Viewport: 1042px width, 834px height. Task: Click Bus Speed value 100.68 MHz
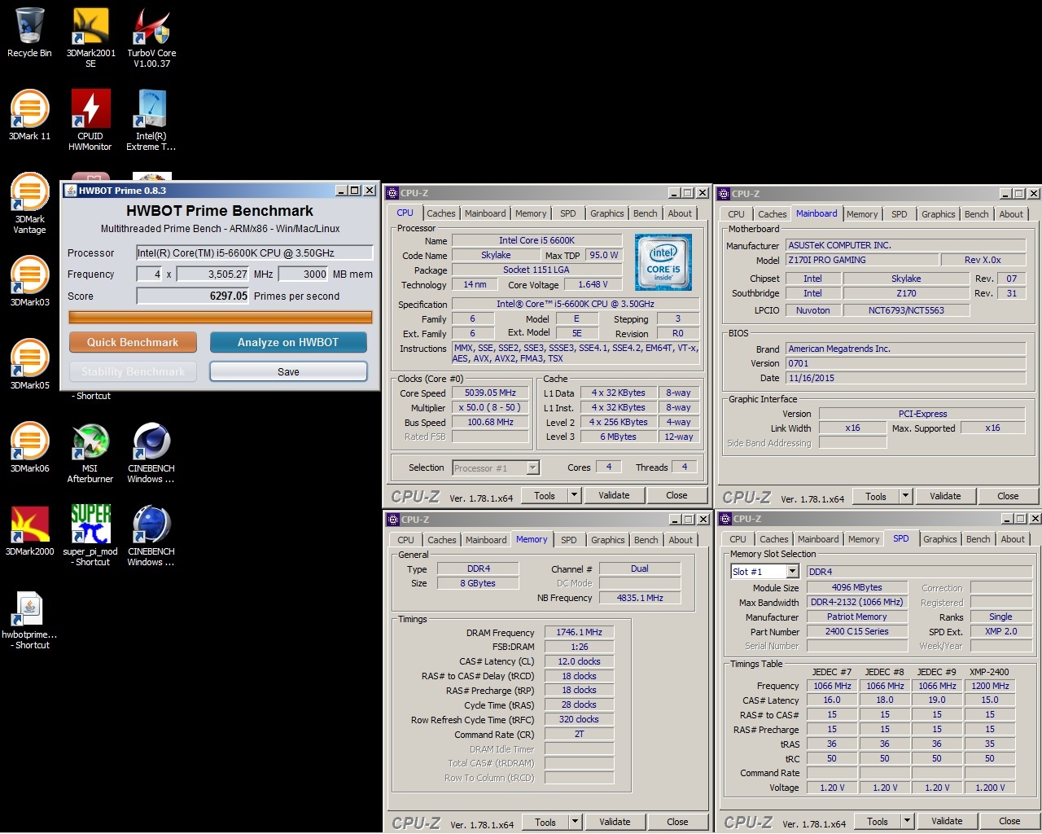click(x=490, y=422)
